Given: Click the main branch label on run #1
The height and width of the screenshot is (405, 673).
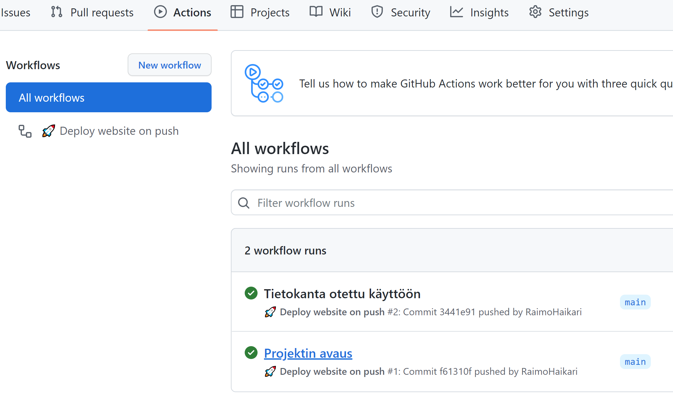Looking at the screenshot, I should click(635, 362).
